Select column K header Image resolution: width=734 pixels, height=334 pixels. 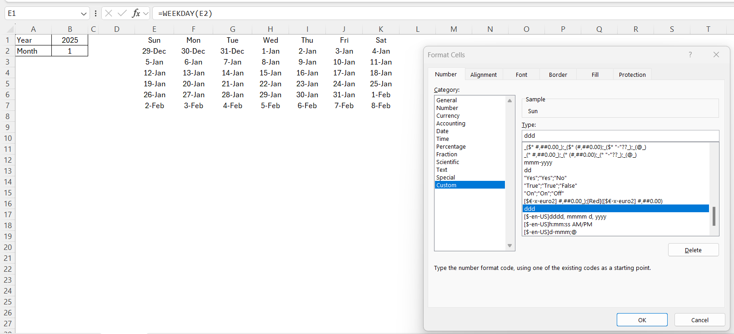click(381, 29)
